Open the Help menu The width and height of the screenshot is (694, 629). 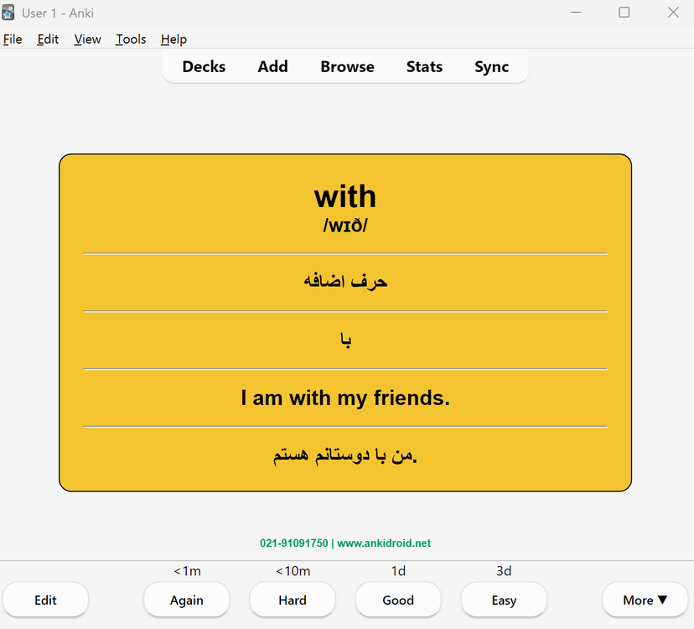(x=173, y=39)
